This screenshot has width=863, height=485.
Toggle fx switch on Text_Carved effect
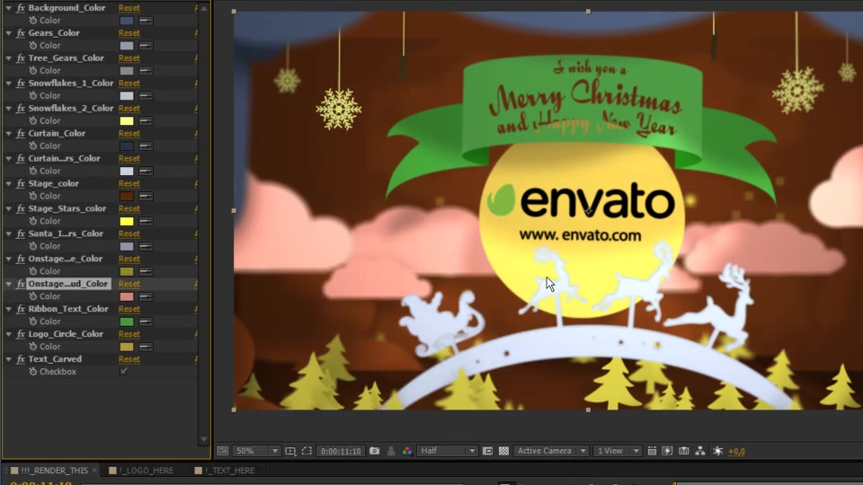21,359
